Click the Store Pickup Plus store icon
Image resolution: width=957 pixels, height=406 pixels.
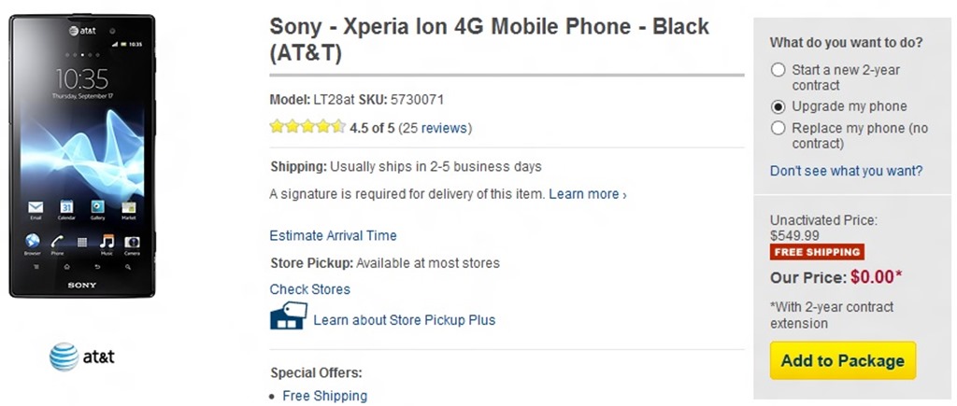(287, 317)
